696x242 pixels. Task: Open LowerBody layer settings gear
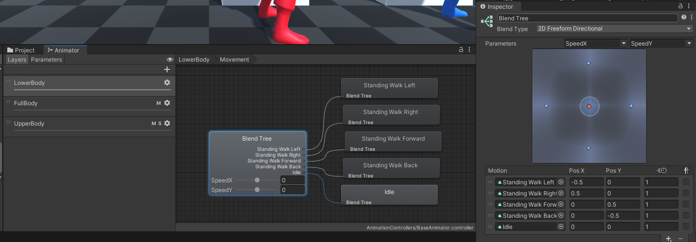[x=167, y=83]
